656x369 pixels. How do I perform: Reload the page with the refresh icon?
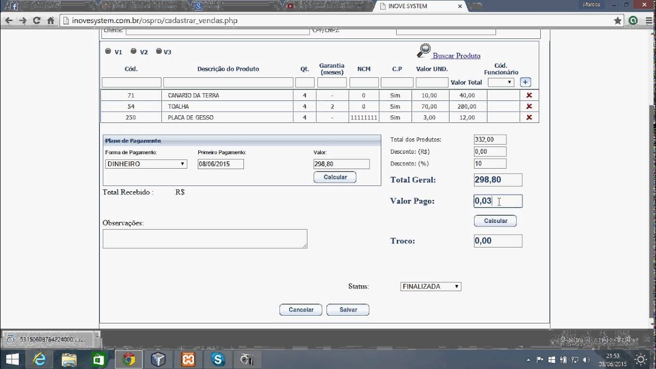pyautogui.click(x=36, y=21)
